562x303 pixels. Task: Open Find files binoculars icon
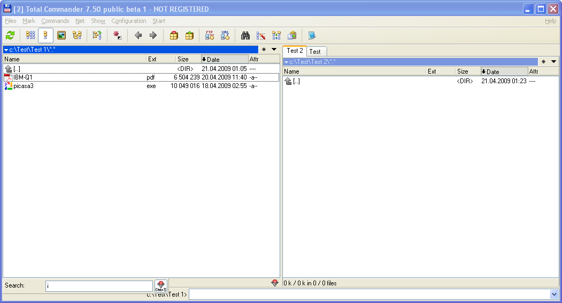click(245, 35)
